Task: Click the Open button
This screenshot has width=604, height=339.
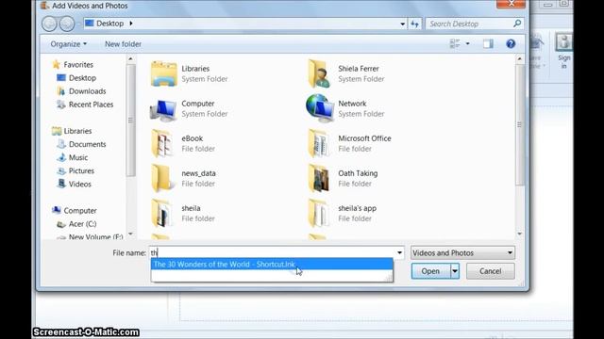Action: [430, 271]
